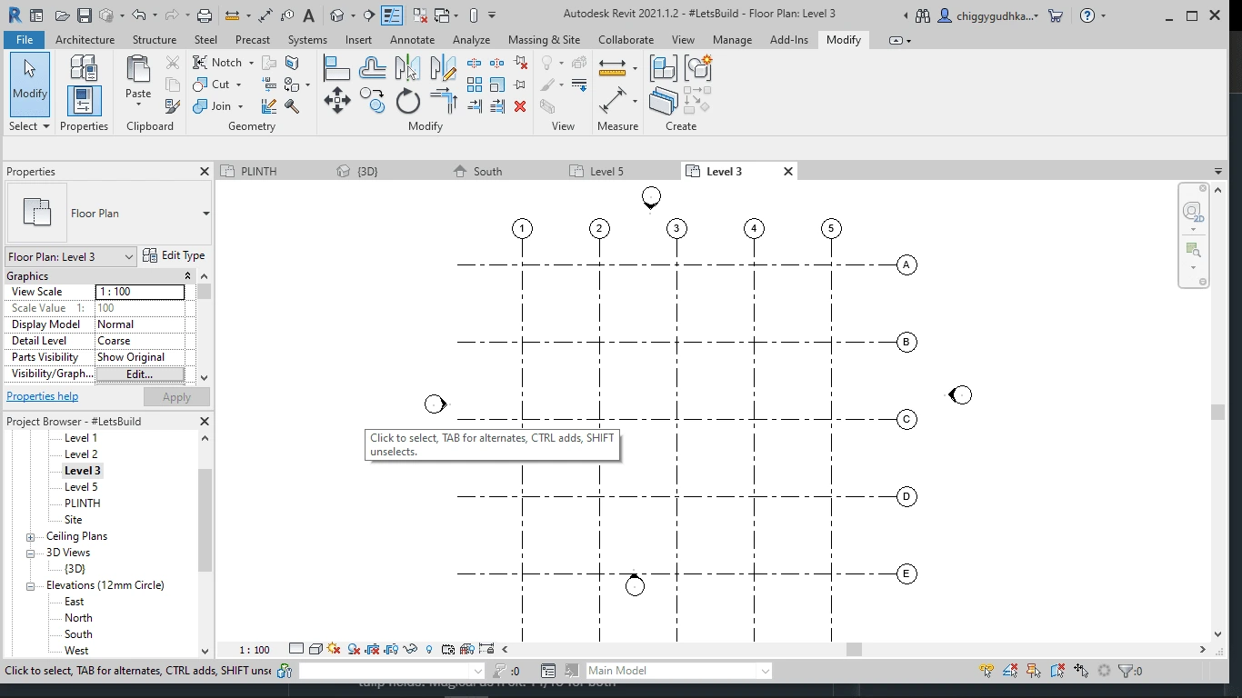Open the Join geometry dropdown arrow
The height and width of the screenshot is (698, 1242).
[x=241, y=106]
